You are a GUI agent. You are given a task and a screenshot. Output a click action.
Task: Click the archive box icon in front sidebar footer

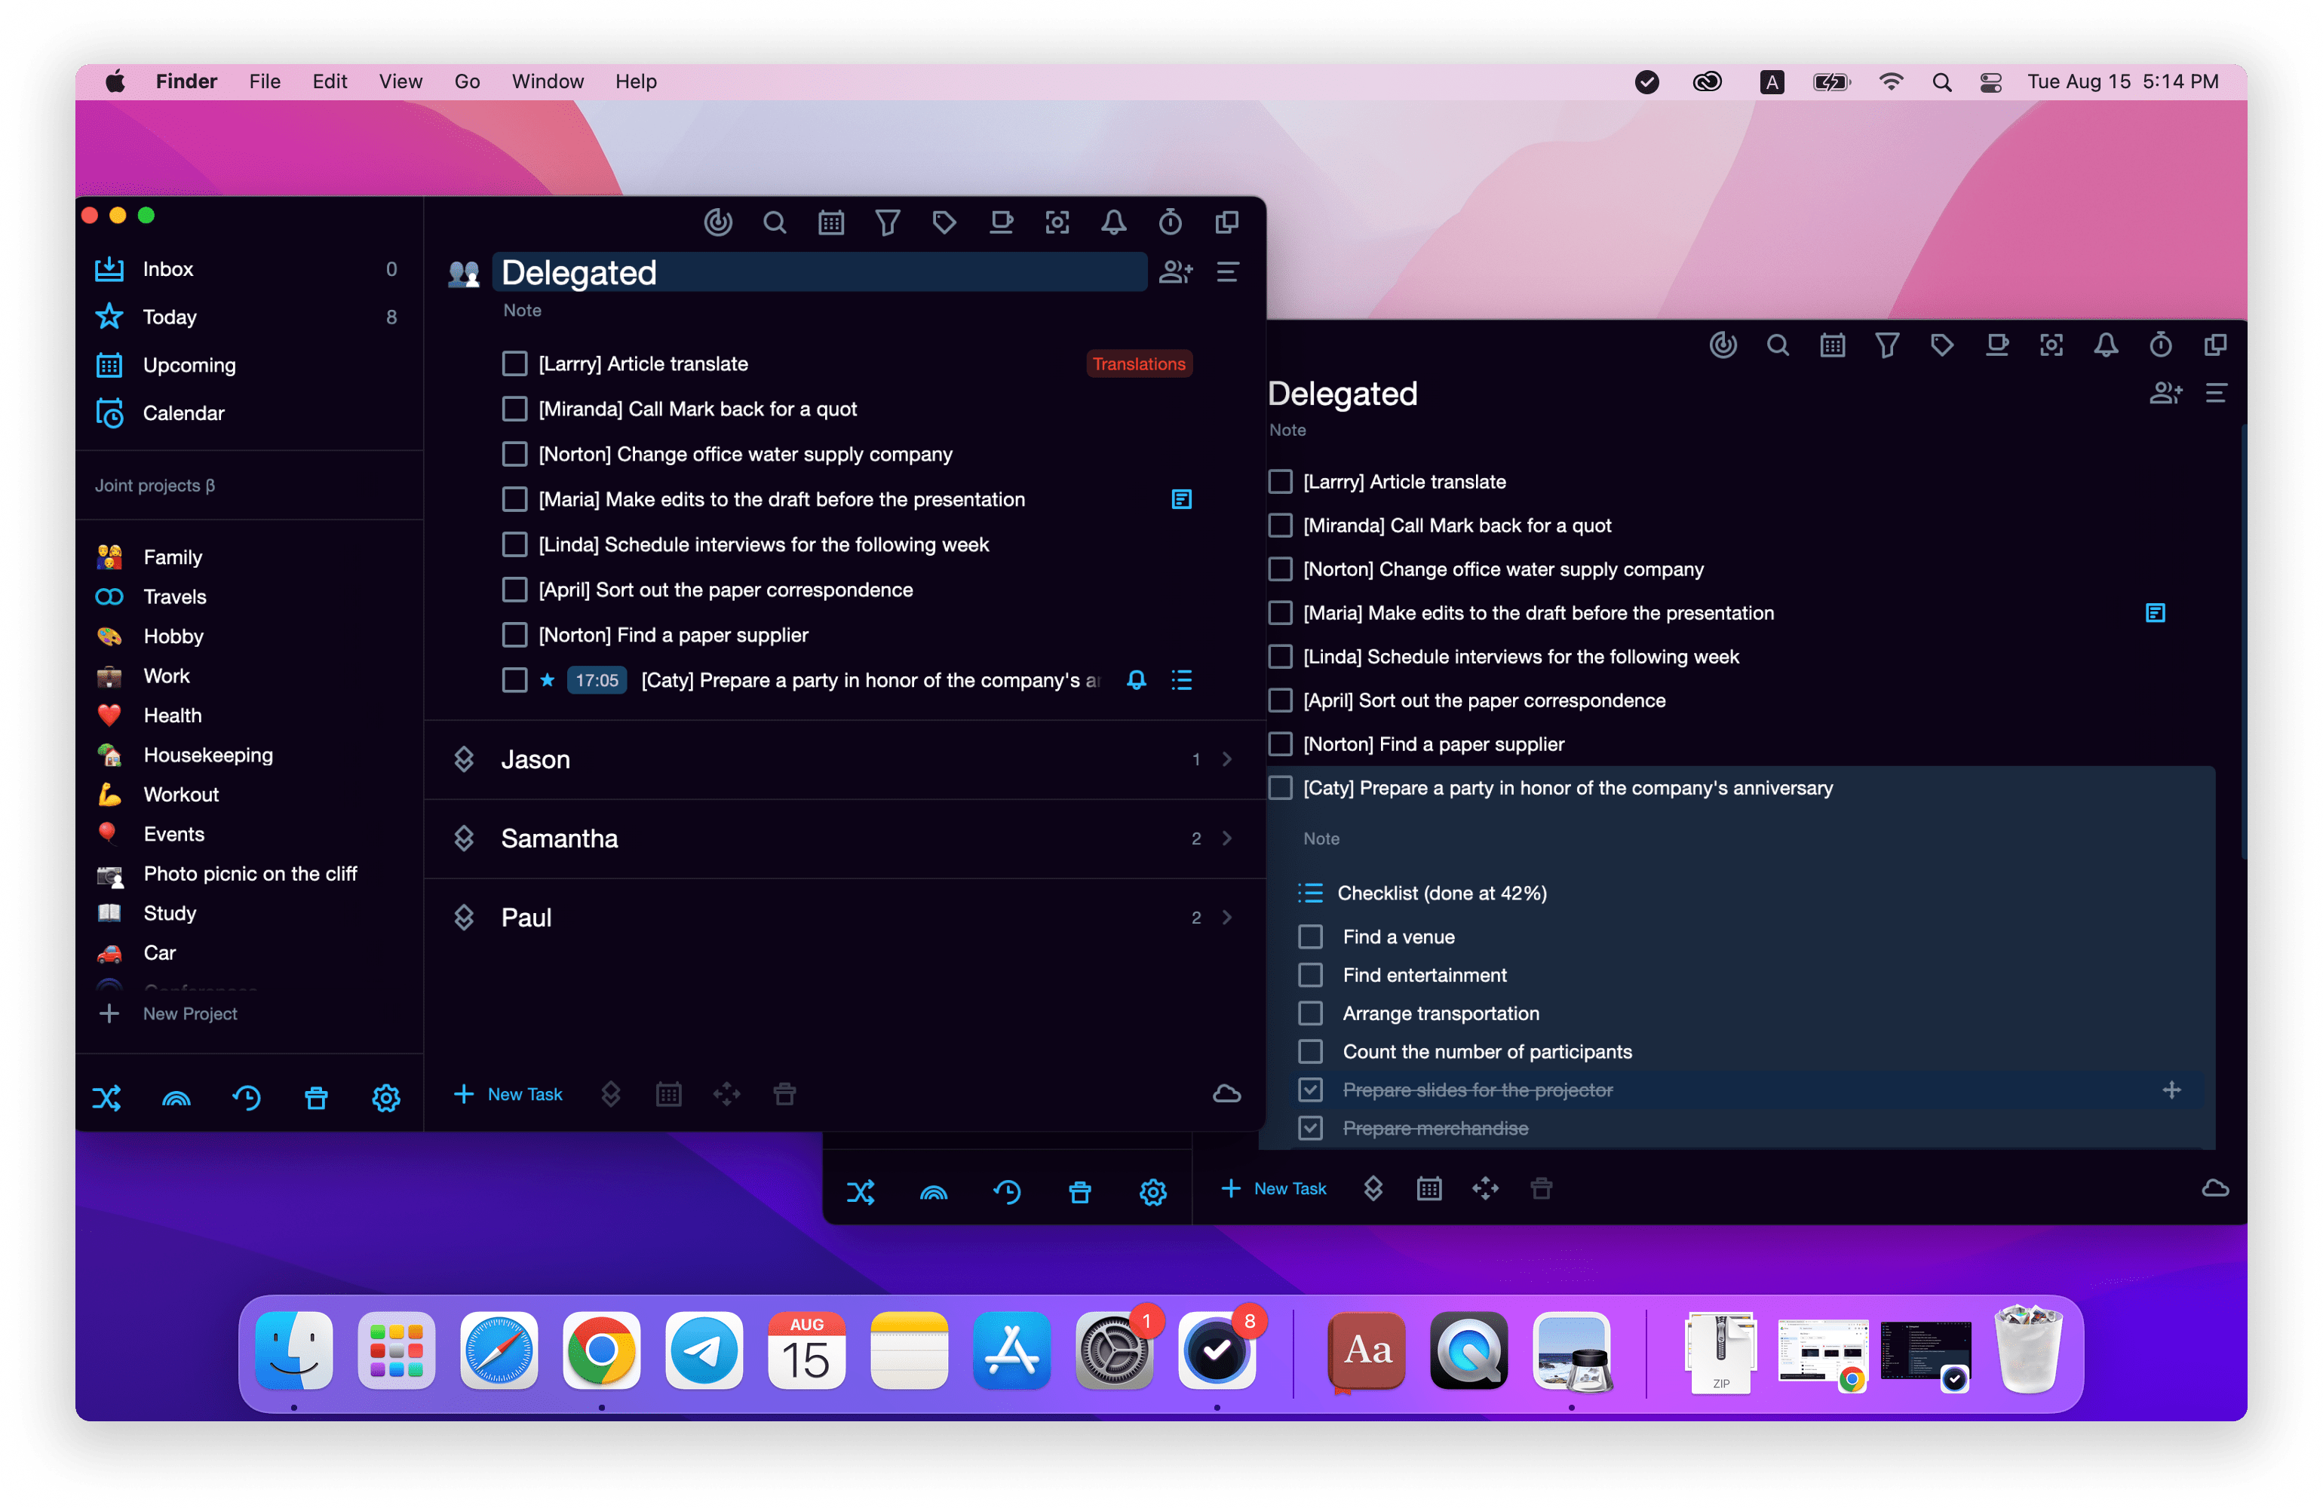[316, 1098]
